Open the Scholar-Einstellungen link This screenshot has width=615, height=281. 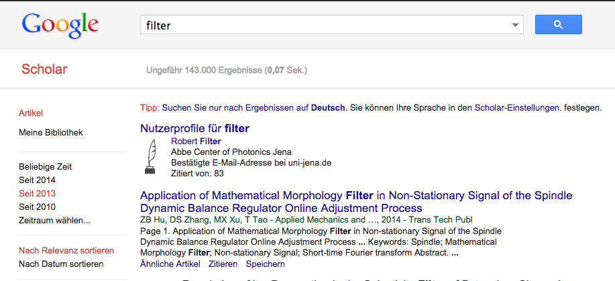[x=516, y=107]
